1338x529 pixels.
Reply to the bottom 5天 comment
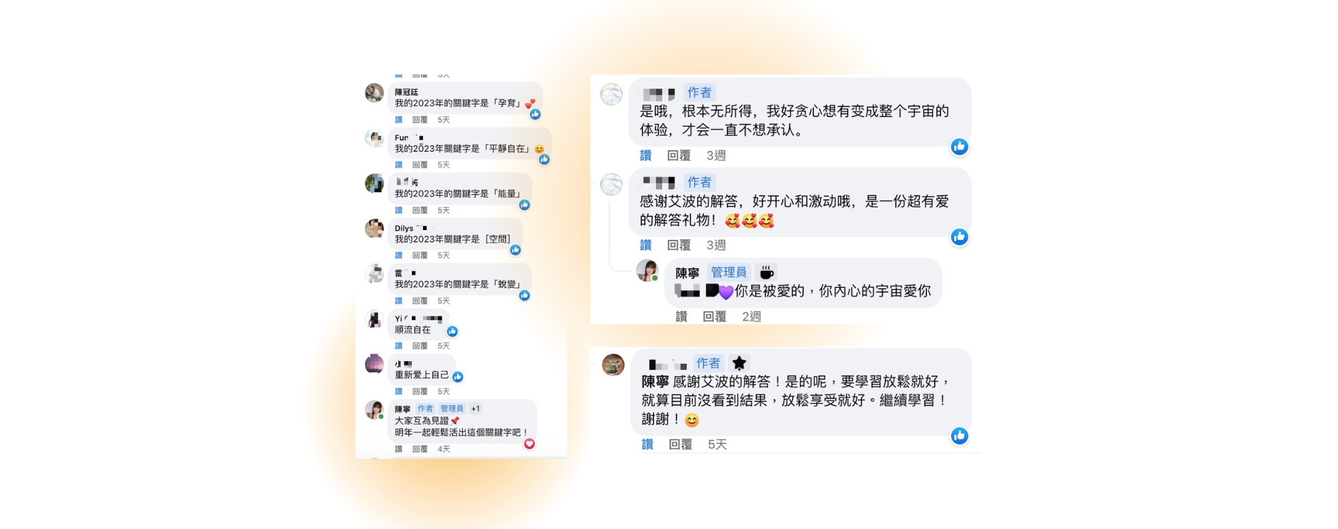point(680,445)
